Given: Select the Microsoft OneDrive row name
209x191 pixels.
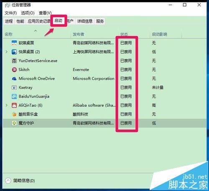Looking at the screenshot, I should coord(37,78).
